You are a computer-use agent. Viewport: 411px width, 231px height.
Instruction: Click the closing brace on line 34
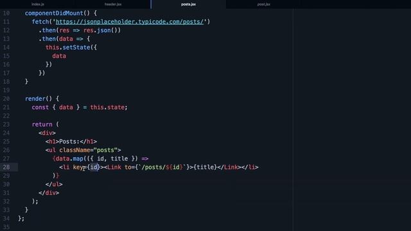click(20, 218)
